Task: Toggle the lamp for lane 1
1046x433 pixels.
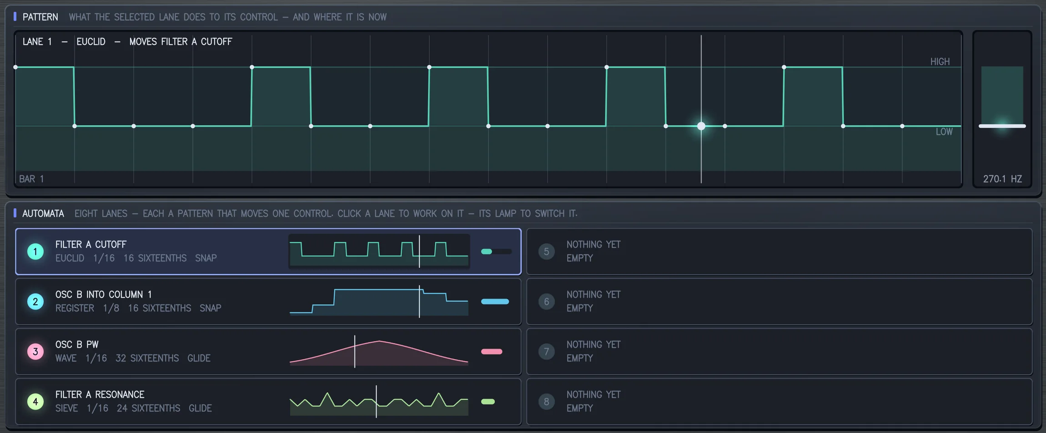Action: click(x=35, y=252)
